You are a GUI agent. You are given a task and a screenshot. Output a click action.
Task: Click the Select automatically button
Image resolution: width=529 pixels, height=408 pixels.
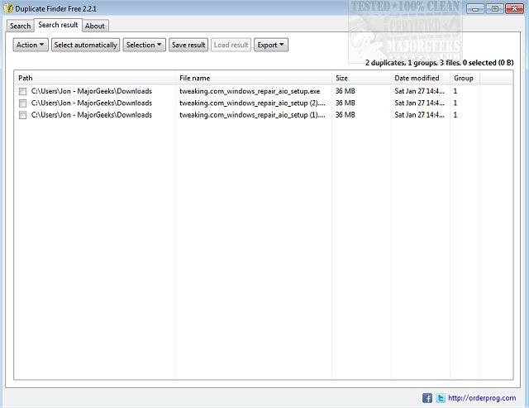tap(85, 45)
